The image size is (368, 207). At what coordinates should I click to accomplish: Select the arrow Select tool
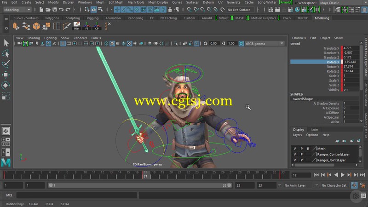point(6,43)
